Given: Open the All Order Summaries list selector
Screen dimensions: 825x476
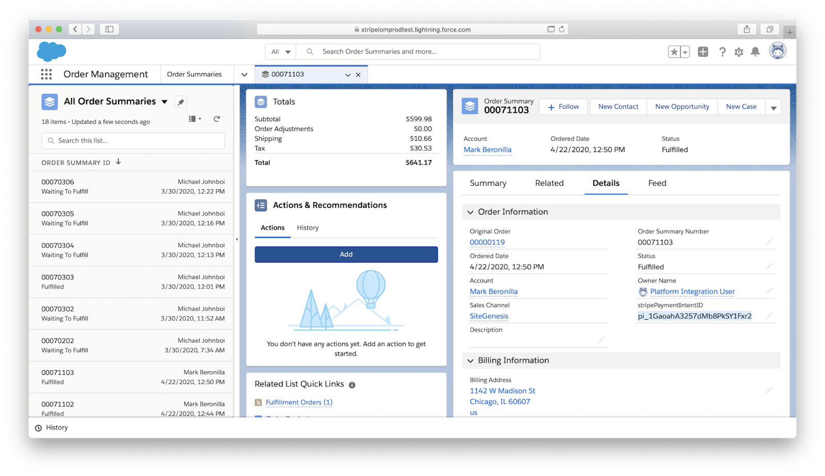Looking at the screenshot, I should pos(164,102).
